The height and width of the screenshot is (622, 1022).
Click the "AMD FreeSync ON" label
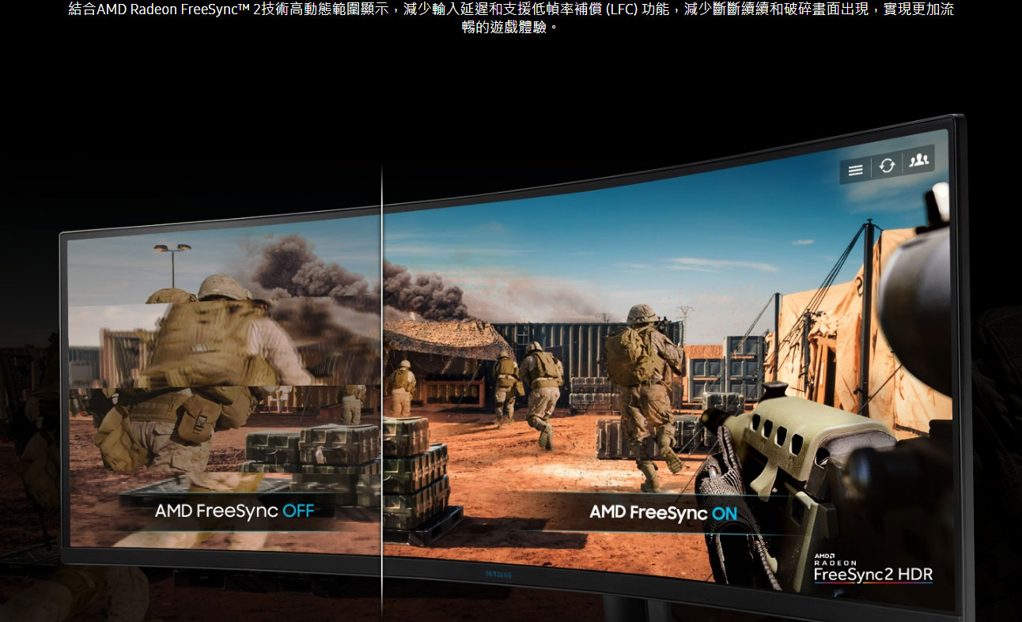pos(663,512)
